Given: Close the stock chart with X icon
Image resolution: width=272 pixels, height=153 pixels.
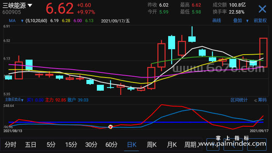Looking at the screenshot, I should coord(262,9).
